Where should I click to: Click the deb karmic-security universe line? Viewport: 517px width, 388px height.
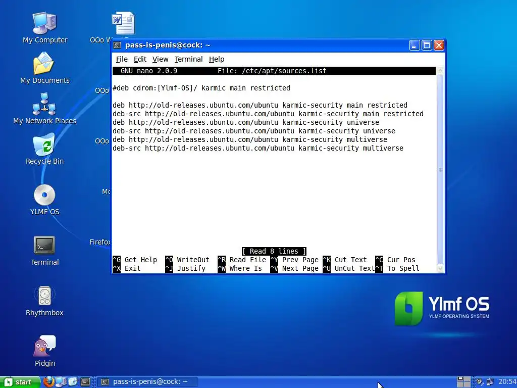(x=246, y=122)
